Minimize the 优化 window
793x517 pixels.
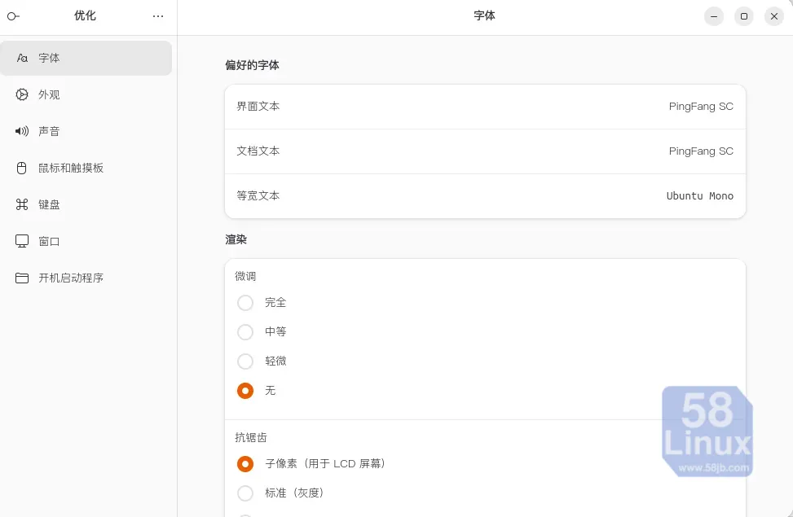tap(714, 16)
